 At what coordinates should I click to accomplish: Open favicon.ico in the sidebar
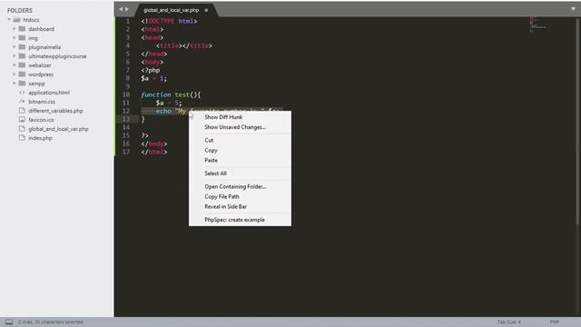click(41, 119)
